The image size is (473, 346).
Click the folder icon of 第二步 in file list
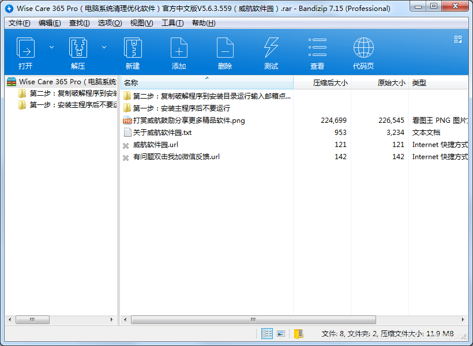pyautogui.click(x=127, y=96)
